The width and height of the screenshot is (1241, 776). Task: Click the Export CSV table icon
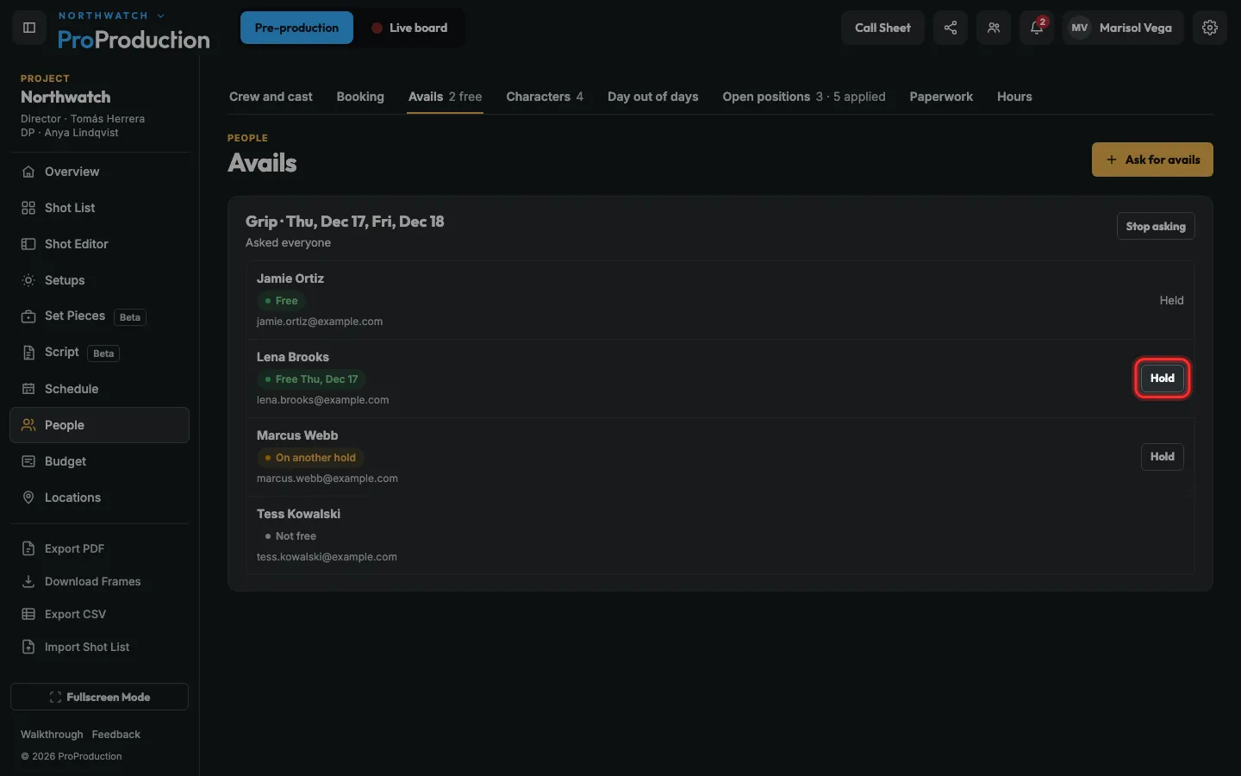click(x=28, y=614)
